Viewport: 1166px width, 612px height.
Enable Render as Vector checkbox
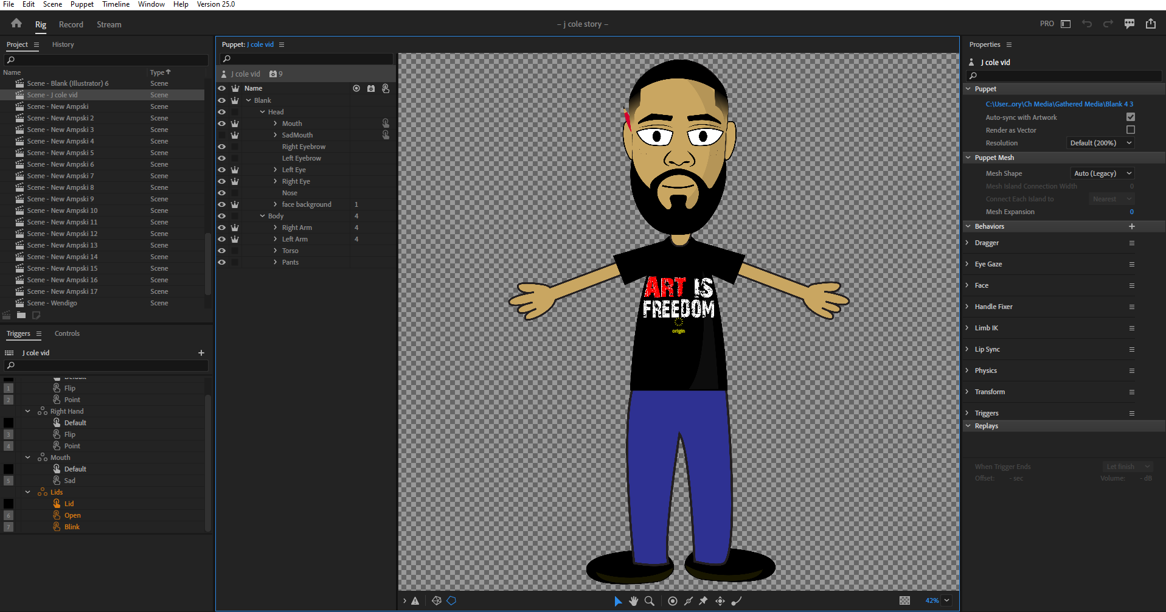1131,130
